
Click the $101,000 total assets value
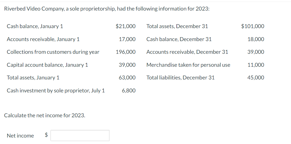point(253,26)
